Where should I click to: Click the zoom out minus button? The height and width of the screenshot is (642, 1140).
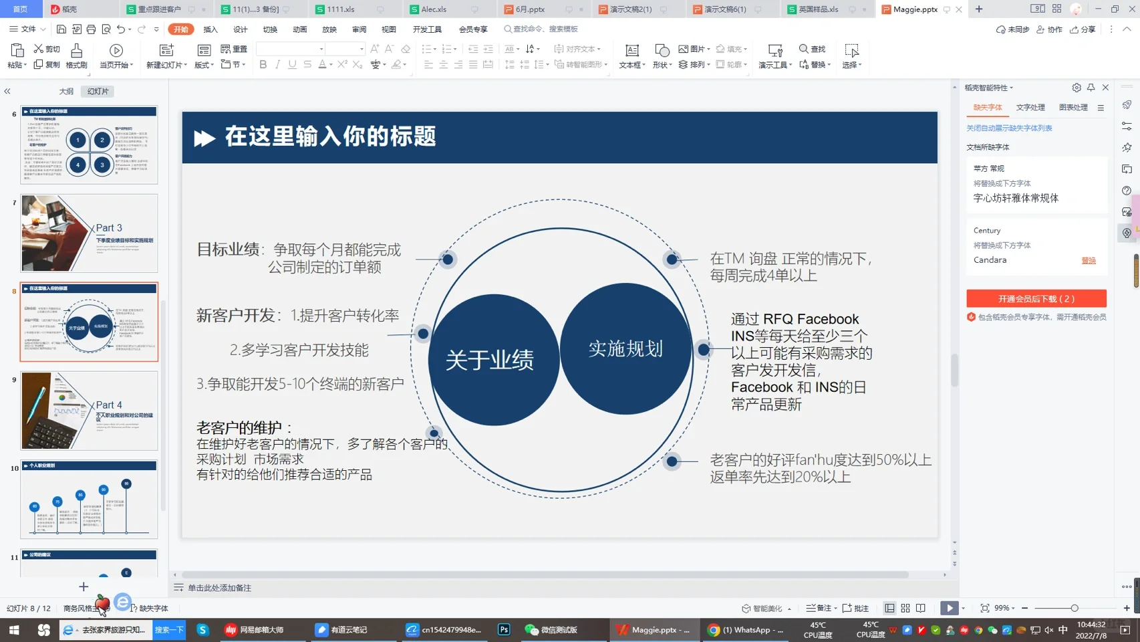(x=1025, y=608)
